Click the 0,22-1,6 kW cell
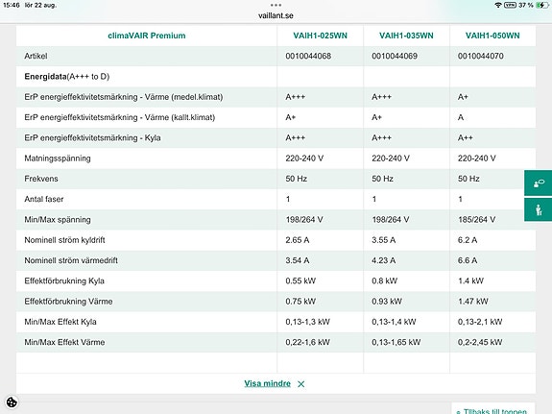The image size is (552, 414). tap(308, 342)
